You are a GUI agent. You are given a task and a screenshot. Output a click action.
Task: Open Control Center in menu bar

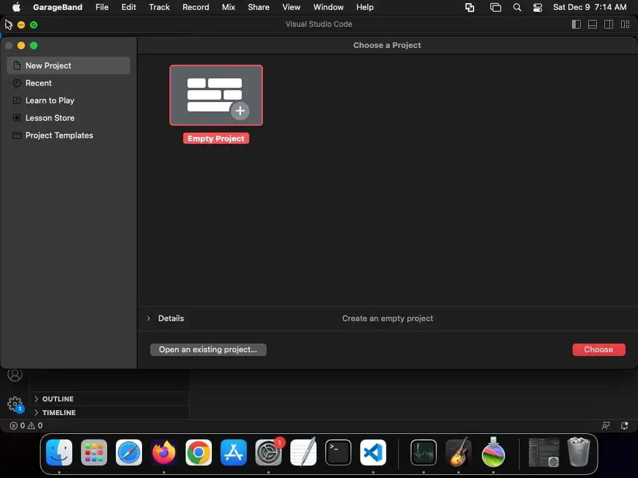point(538,7)
